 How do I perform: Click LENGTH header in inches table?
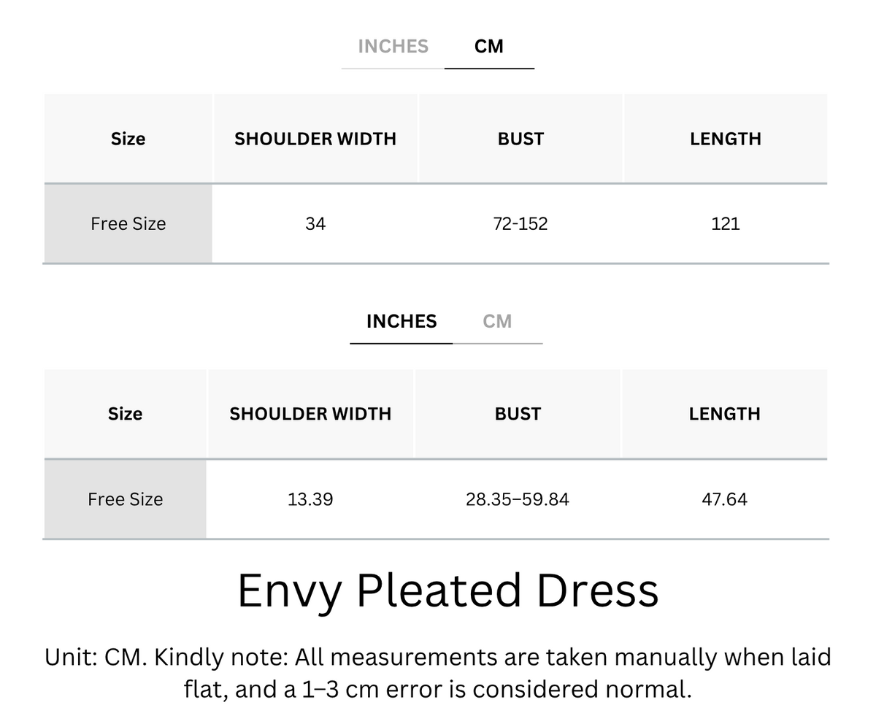tap(724, 414)
